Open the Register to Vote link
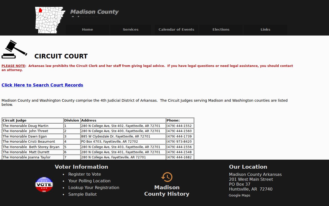The image size is (329, 206). click(85, 174)
